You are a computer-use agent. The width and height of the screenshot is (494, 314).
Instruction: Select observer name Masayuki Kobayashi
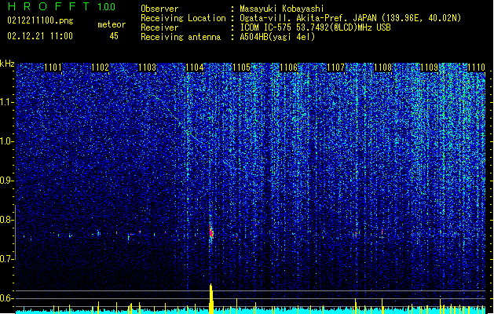coord(282,9)
